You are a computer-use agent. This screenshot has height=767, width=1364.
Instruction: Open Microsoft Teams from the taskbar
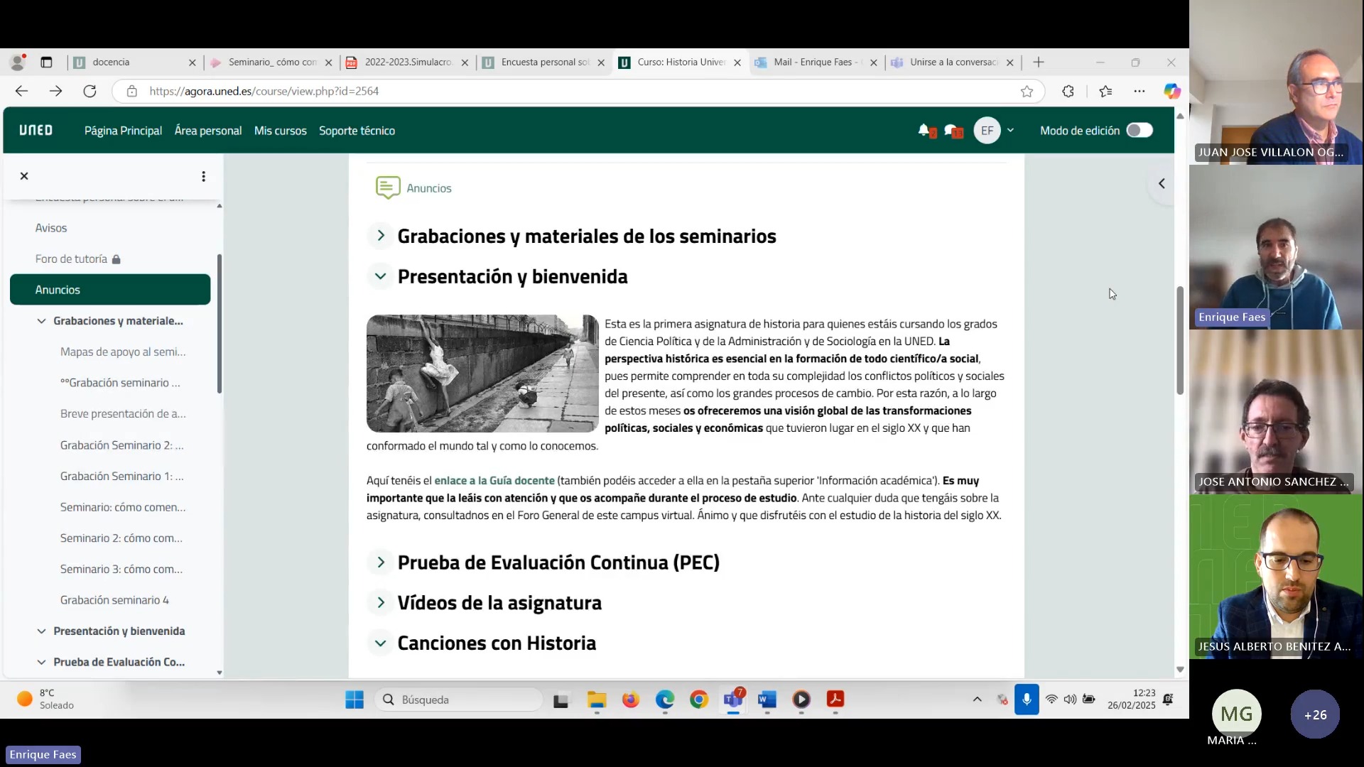pos(733,700)
